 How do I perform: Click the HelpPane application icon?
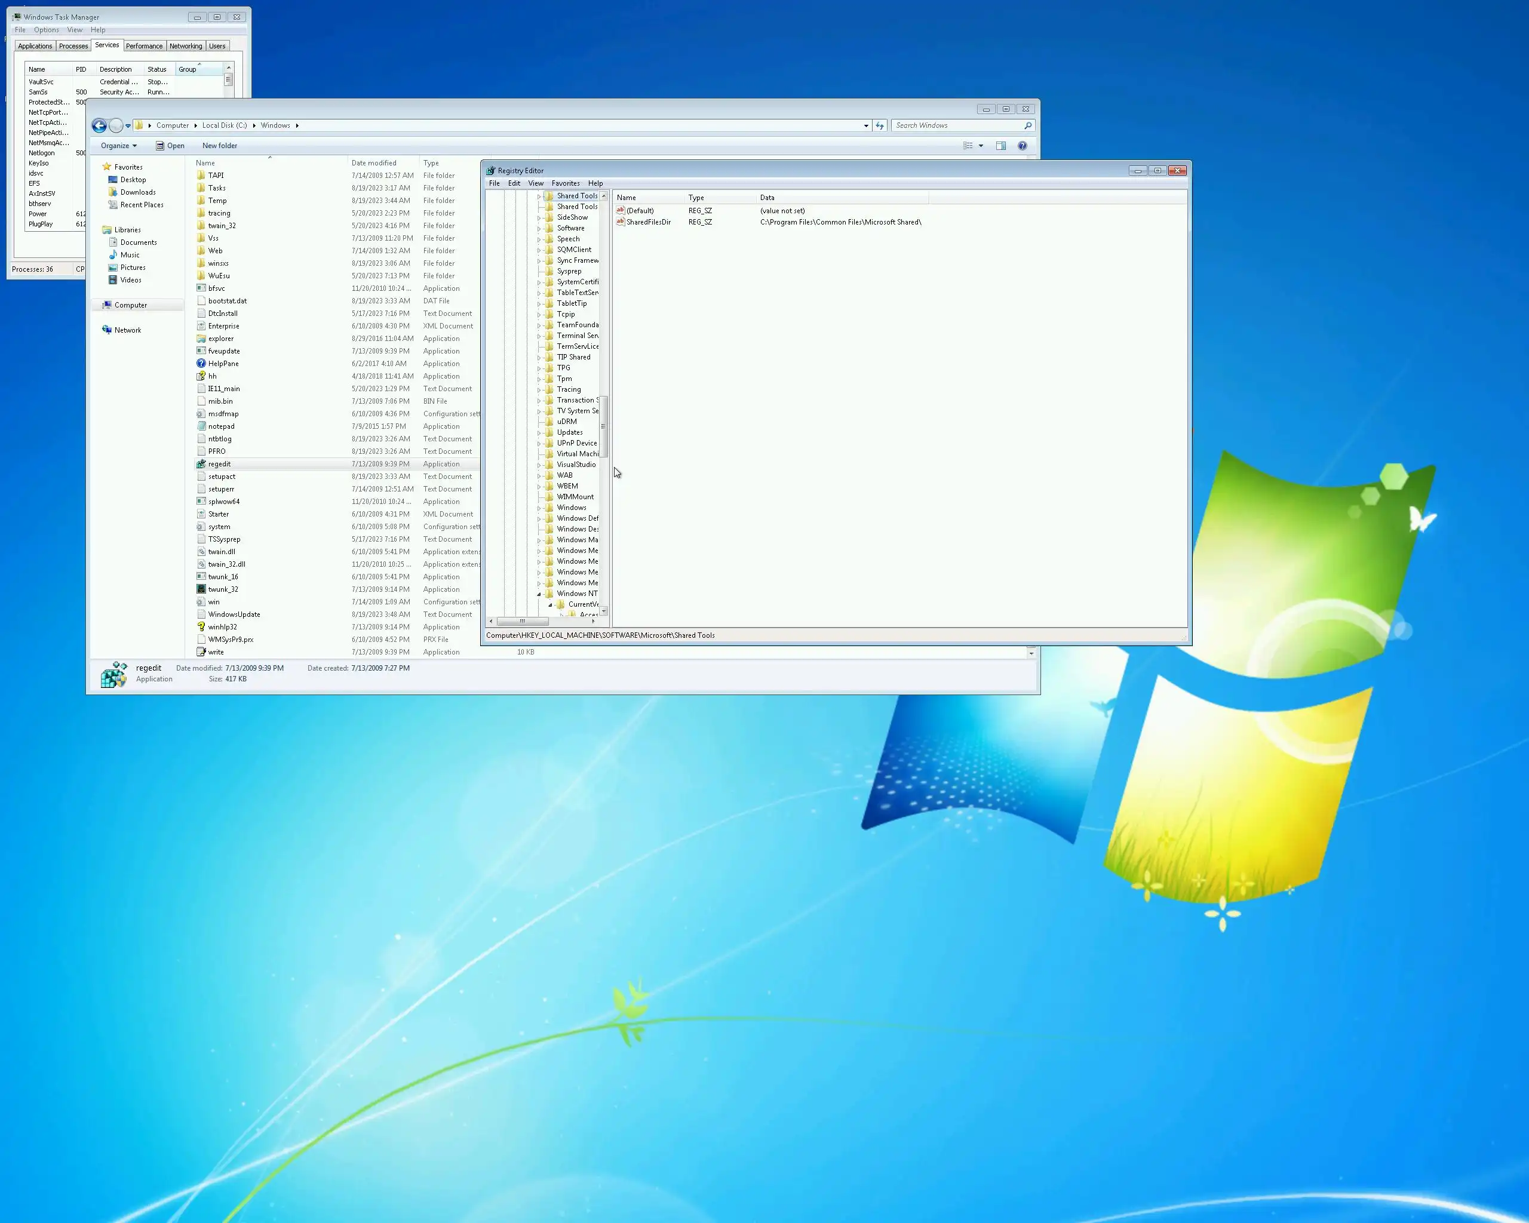[201, 364]
